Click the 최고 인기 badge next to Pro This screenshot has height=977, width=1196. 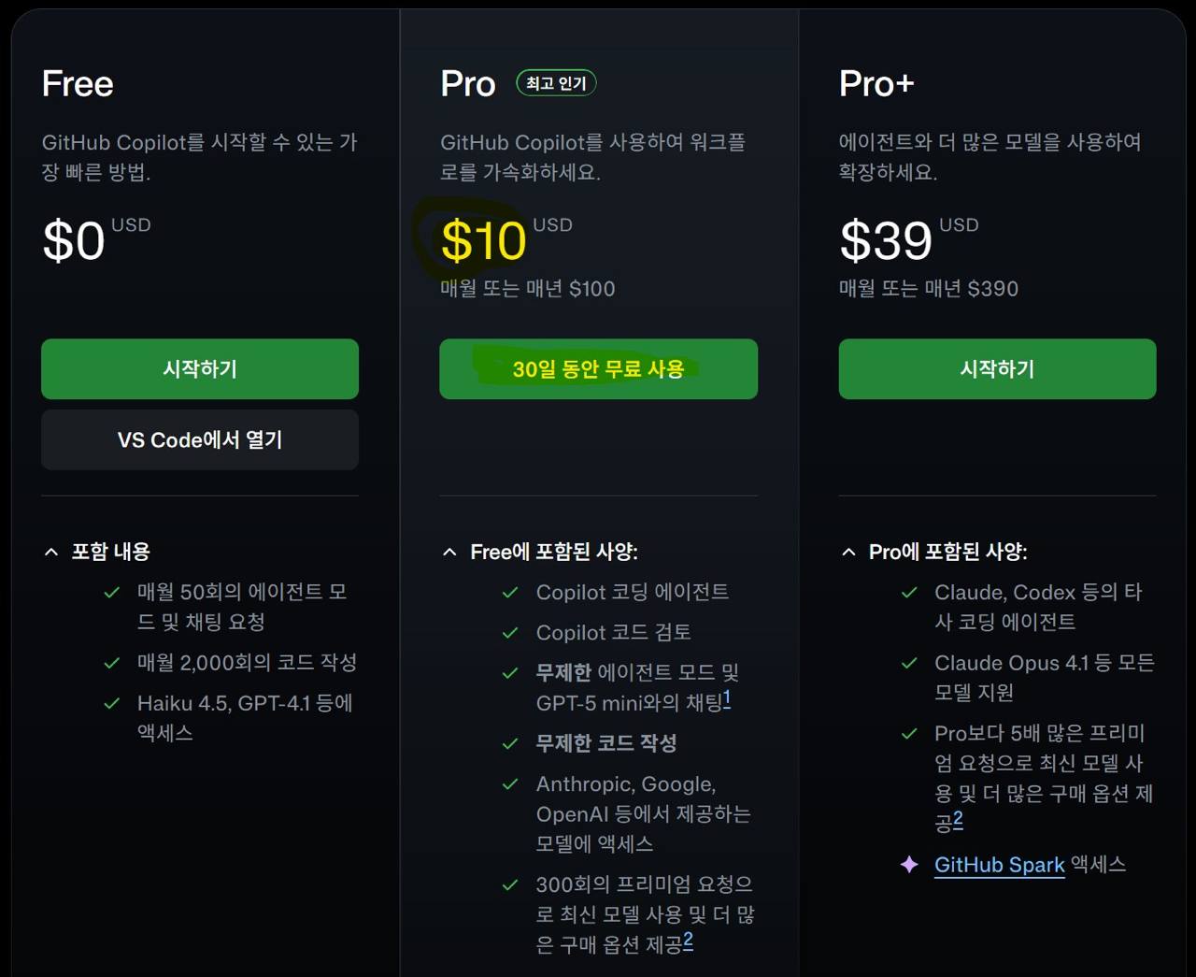(x=556, y=83)
